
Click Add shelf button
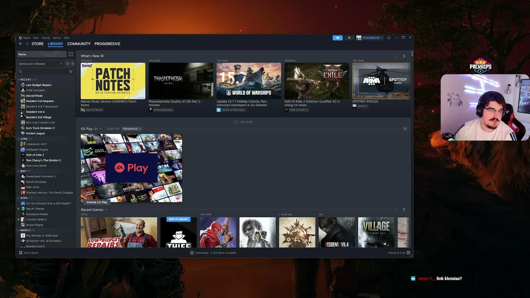243,122
